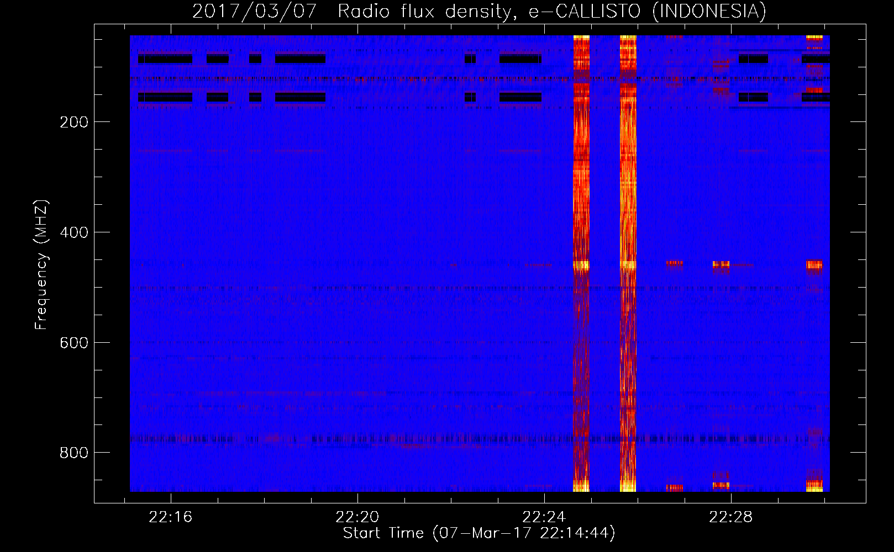Click the 22:28 time tick label

731,517
